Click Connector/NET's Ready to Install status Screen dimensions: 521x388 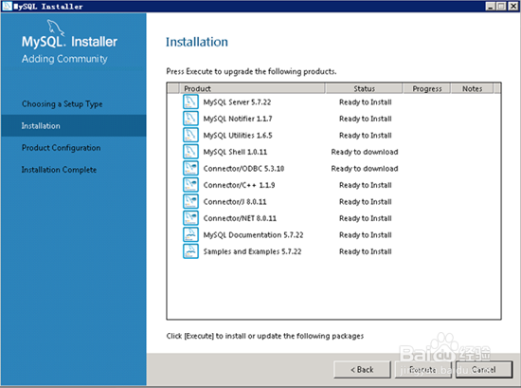pyautogui.click(x=365, y=218)
